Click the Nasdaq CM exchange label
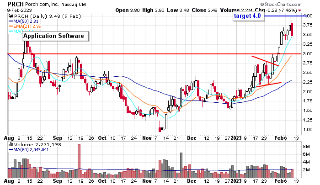This screenshot has height=185, width=320. pos(74,4)
